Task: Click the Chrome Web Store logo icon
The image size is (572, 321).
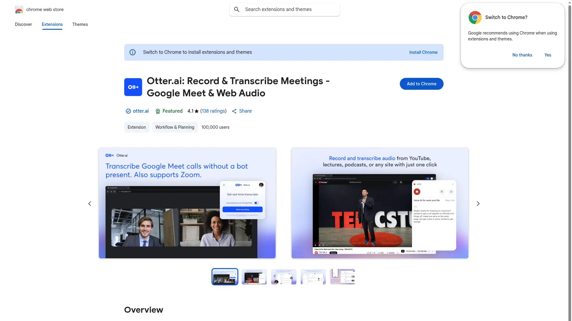Action: [19, 10]
